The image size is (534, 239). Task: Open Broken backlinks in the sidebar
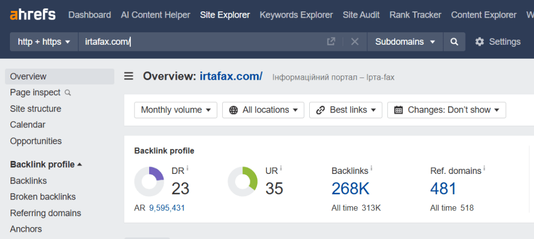pos(43,197)
